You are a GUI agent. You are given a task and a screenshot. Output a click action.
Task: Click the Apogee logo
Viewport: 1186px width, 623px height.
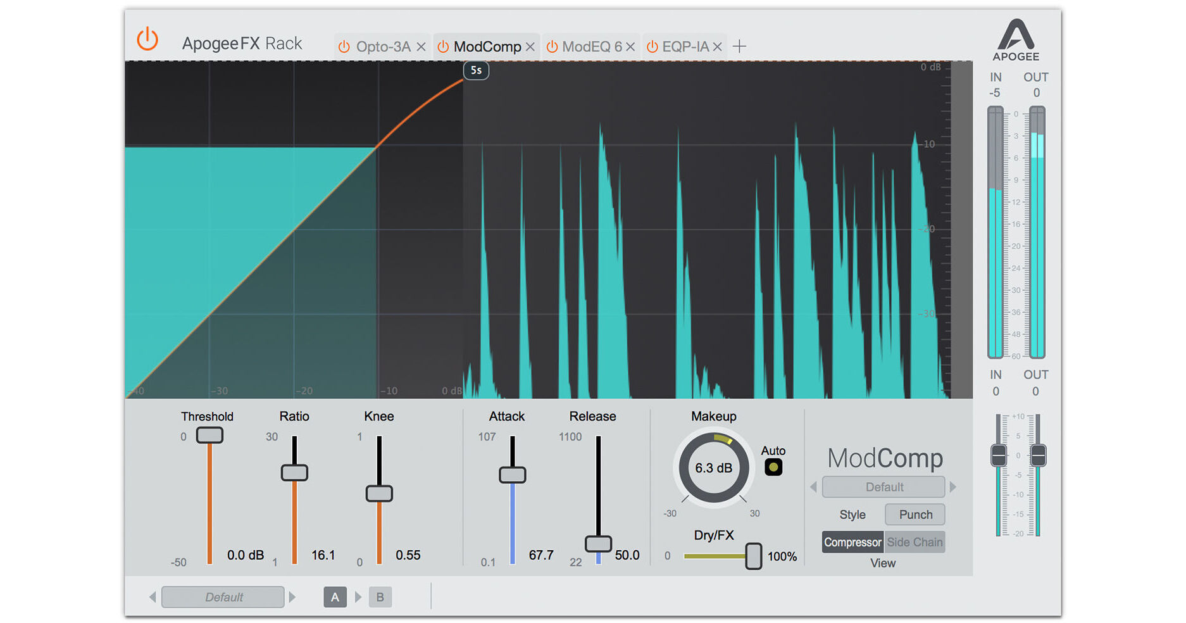coord(1018,39)
